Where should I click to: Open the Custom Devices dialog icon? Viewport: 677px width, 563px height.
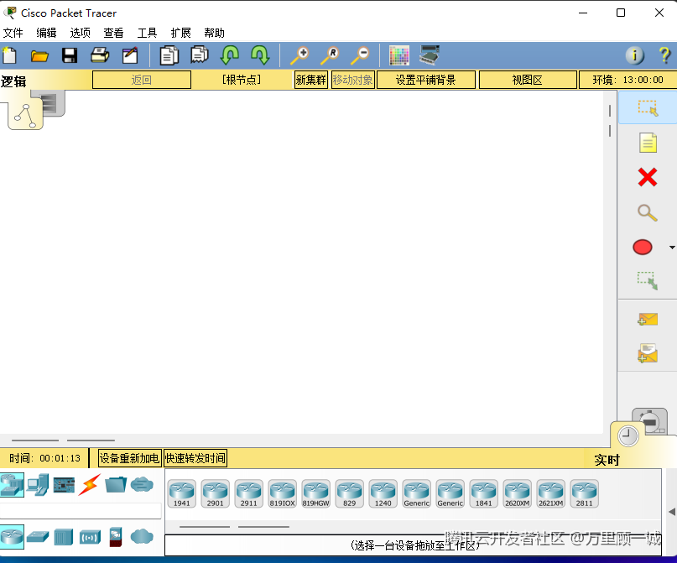430,55
